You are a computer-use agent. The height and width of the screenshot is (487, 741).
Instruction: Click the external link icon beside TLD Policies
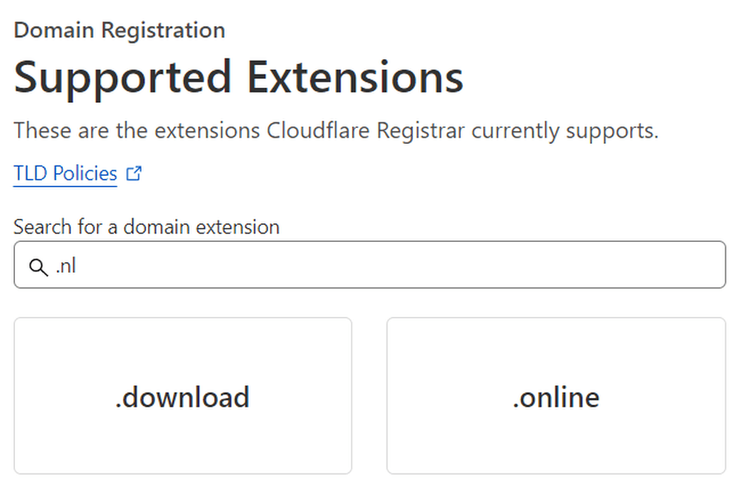click(134, 174)
